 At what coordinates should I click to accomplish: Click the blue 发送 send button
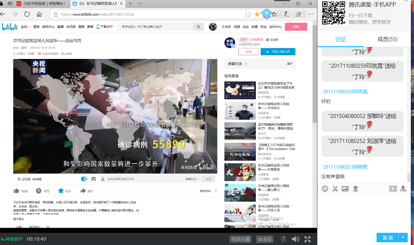(x=387, y=238)
